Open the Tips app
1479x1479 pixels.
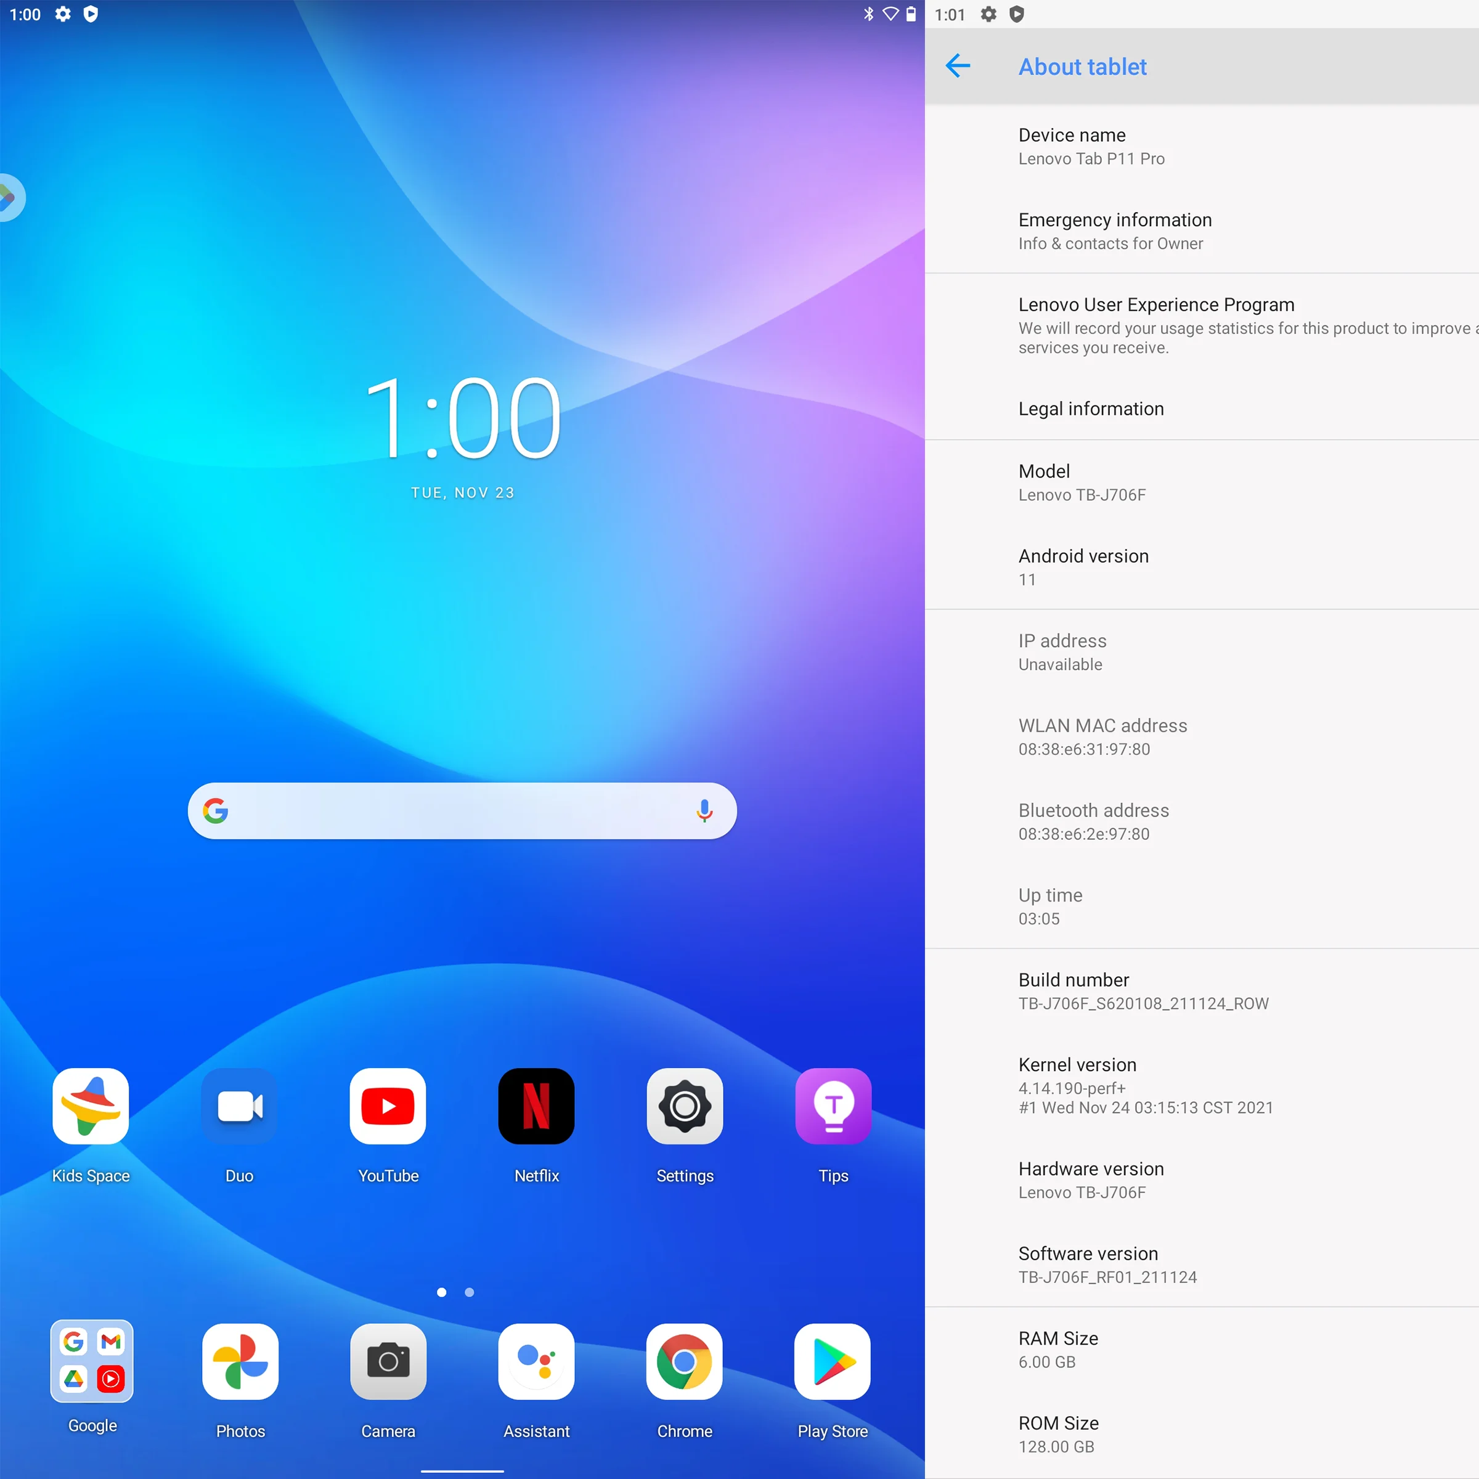coord(833,1106)
